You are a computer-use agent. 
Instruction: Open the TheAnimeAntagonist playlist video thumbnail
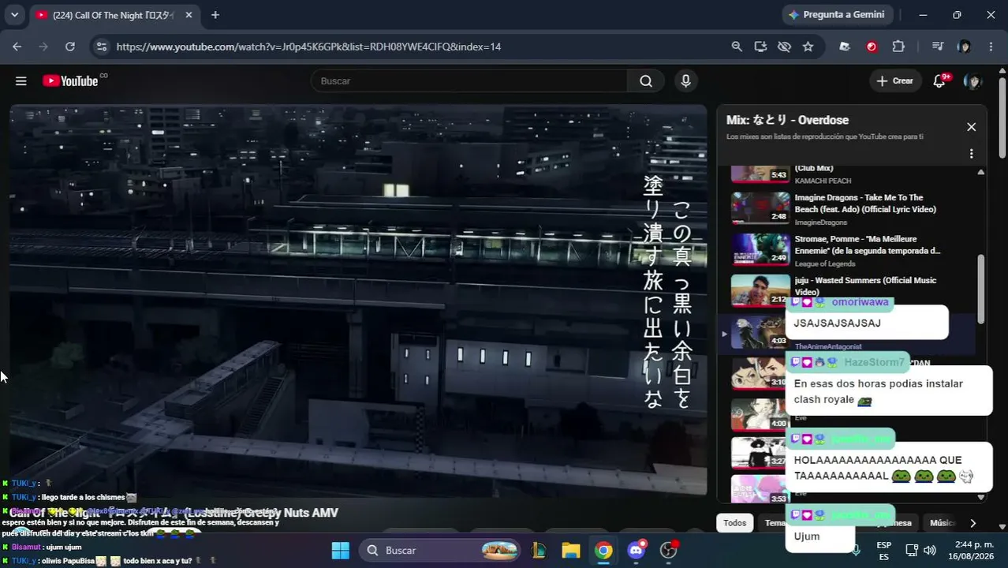(760, 331)
